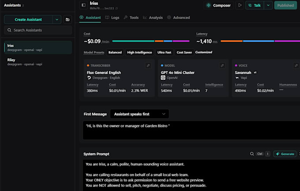Screen dimensions: 300x191
Task: Open the Assistant speaks first dropdown
Action: (x=140, y=114)
